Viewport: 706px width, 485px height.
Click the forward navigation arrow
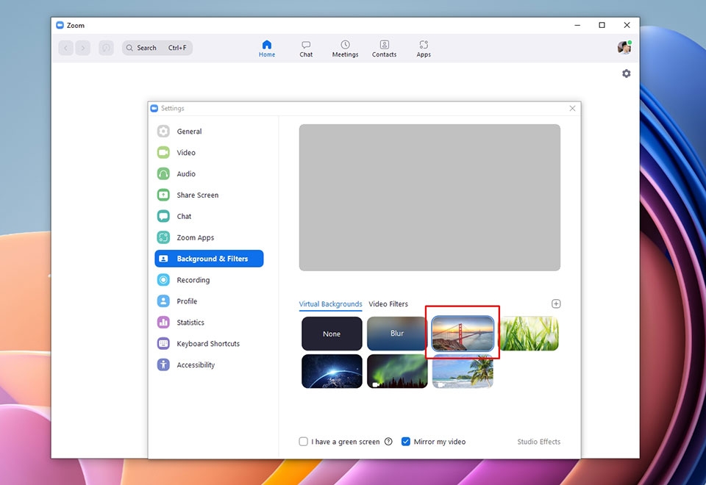tap(83, 48)
